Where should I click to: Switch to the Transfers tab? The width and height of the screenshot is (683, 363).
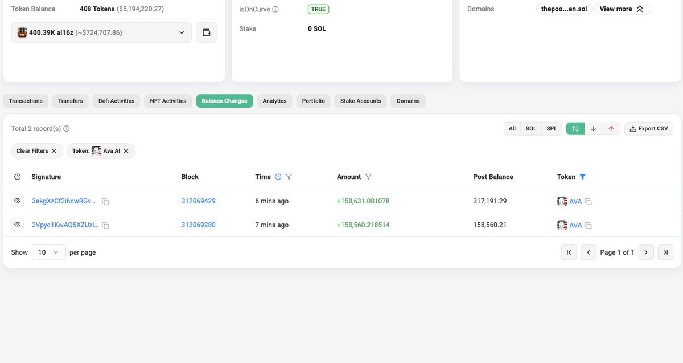point(71,101)
